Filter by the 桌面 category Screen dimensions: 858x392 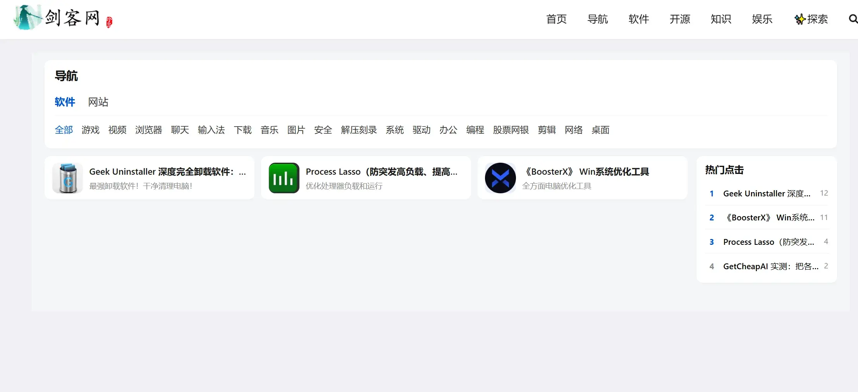tap(600, 130)
